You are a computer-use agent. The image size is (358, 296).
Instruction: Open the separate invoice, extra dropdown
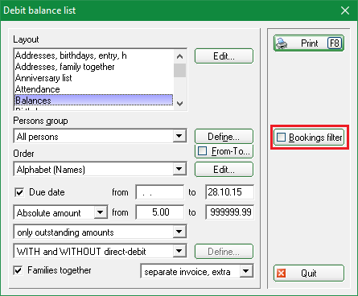tap(246, 271)
